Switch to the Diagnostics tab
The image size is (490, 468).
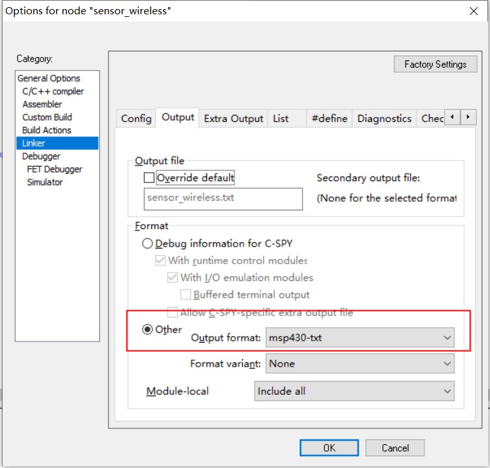(x=384, y=119)
